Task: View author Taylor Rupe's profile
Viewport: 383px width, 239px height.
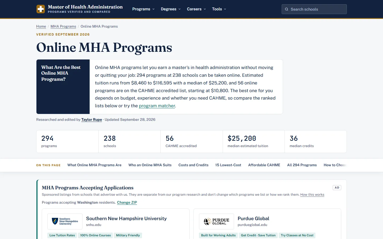Action: (x=91, y=119)
